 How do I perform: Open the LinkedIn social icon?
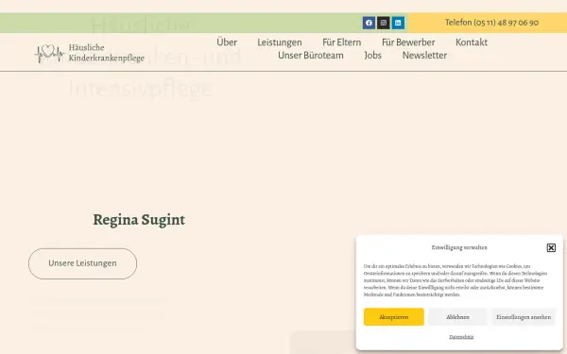[398, 23]
